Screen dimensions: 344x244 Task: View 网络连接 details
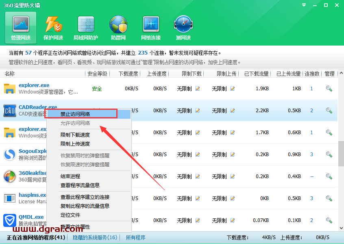[x=151, y=27]
